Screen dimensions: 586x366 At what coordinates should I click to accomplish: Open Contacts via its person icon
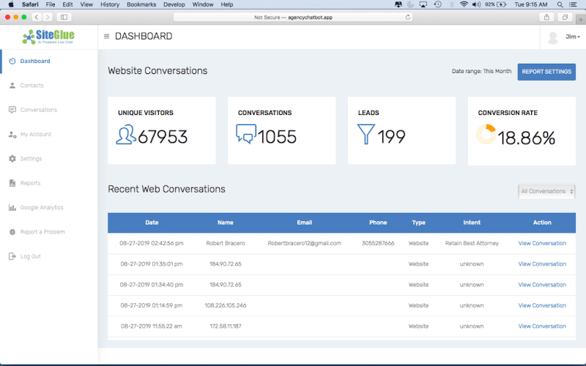click(x=12, y=86)
